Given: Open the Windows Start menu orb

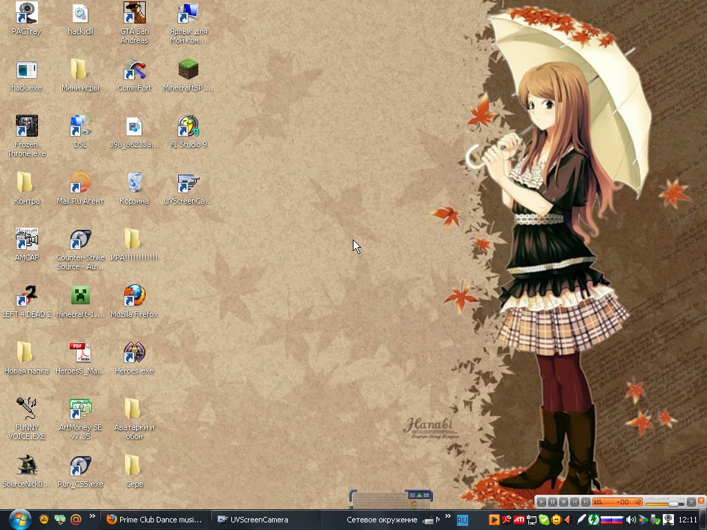Looking at the screenshot, I should pos(19,520).
